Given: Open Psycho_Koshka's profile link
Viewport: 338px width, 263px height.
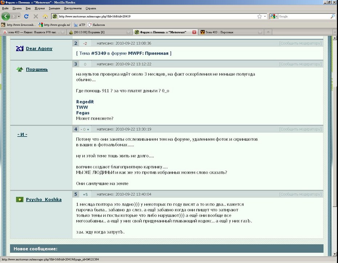Looking at the screenshot, I should pyautogui.click(x=44, y=200).
